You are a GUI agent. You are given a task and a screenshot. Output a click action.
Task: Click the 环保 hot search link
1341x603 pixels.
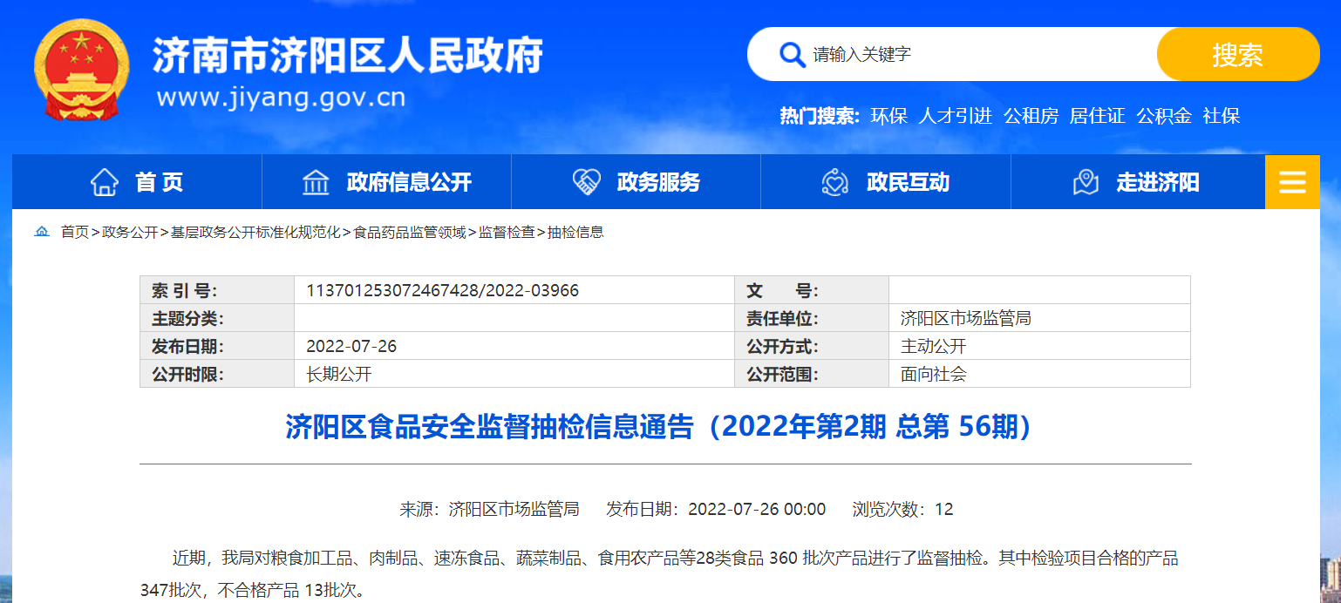point(888,116)
